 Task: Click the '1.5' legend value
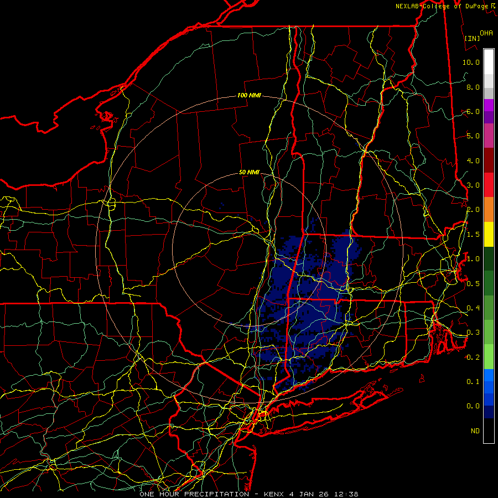(473, 235)
